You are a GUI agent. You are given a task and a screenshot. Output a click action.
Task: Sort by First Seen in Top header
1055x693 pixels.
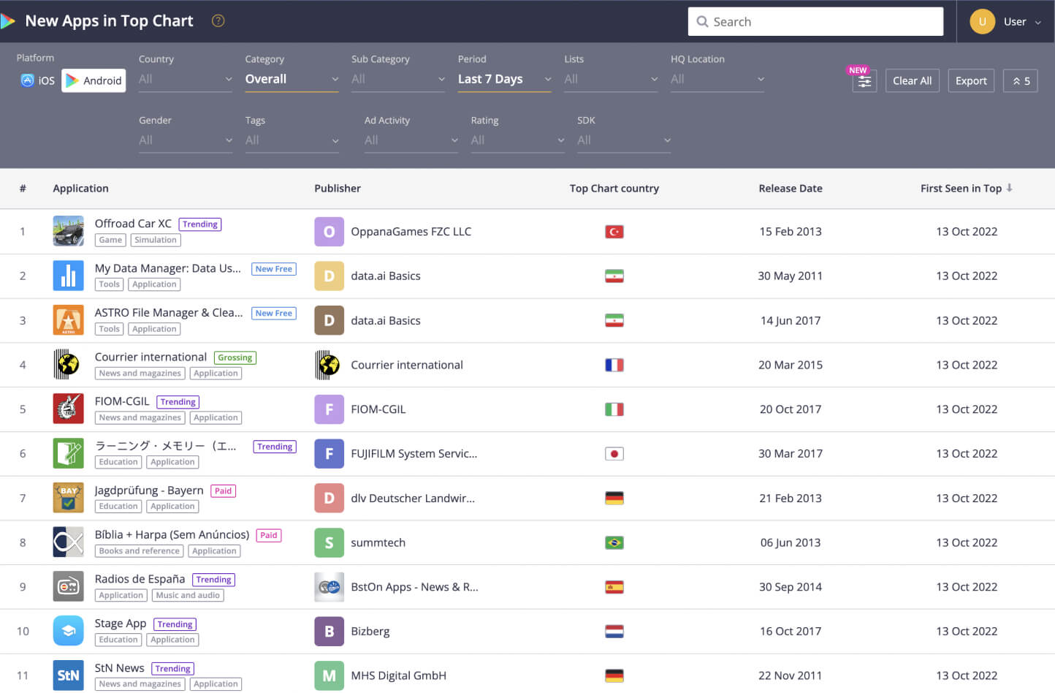(x=961, y=189)
